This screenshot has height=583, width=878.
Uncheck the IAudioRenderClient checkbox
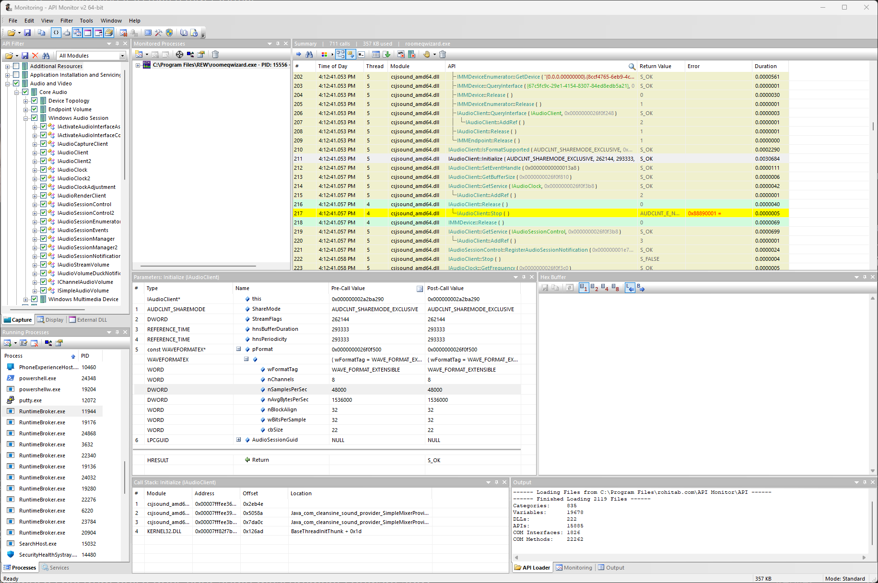pos(44,196)
